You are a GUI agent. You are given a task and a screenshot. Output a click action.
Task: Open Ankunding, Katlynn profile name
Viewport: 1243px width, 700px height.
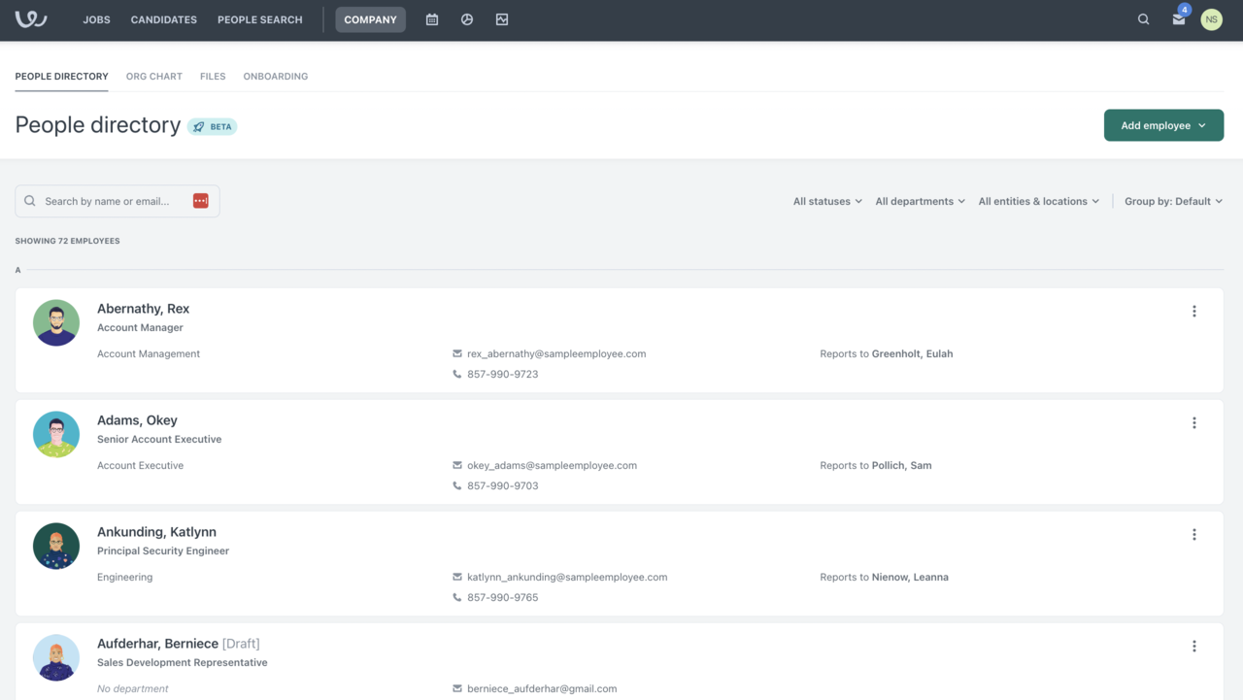[156, 532]
